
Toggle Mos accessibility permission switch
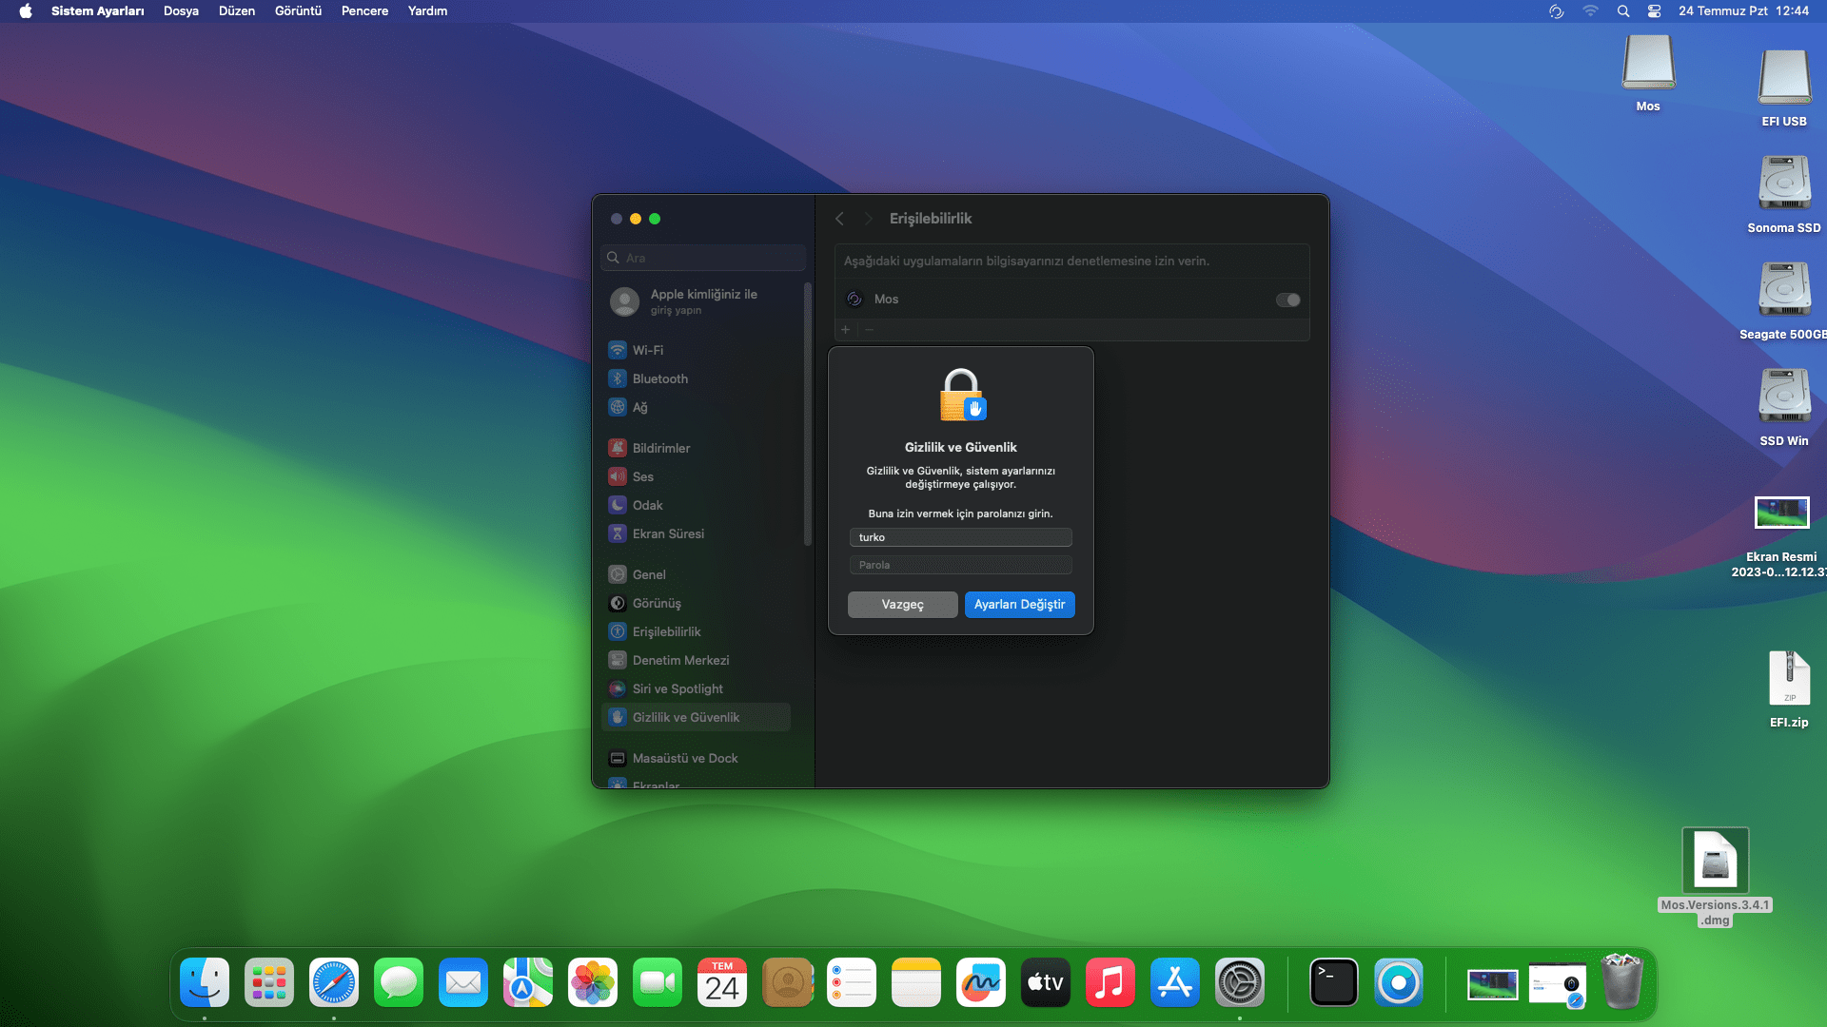pyautogui.click(x=1287, y=300)
